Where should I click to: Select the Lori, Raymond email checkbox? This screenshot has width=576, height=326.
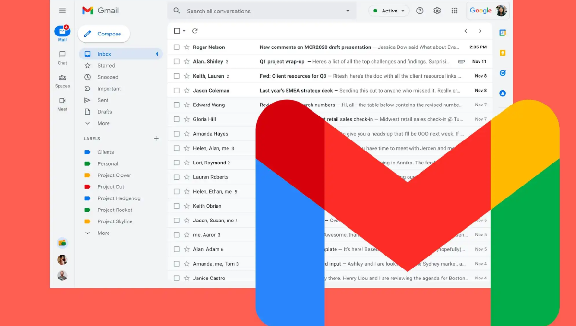pos(177,163)
